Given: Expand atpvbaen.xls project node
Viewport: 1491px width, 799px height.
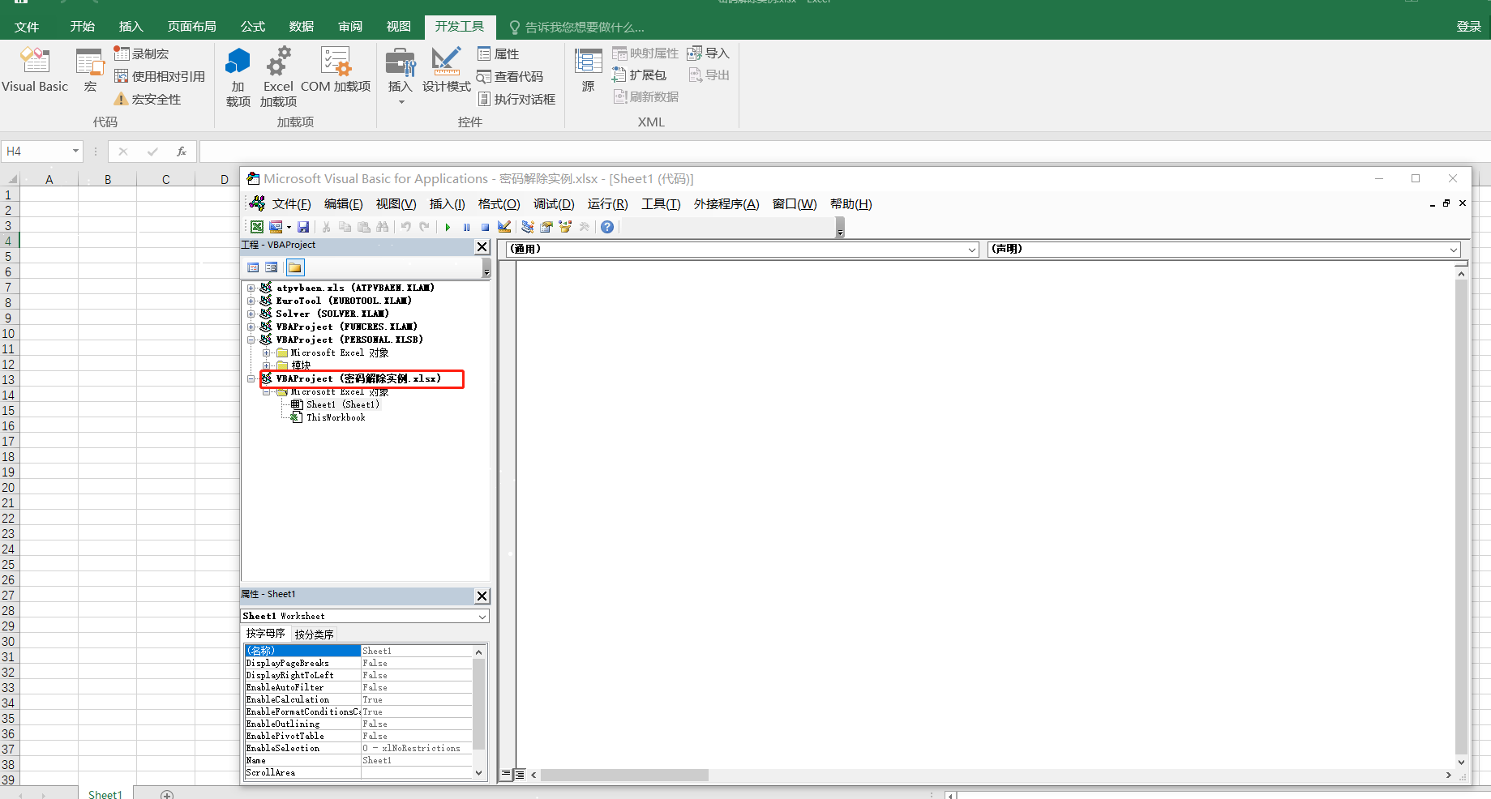Looking at the screenshot, I should click(x=251, y=288).
